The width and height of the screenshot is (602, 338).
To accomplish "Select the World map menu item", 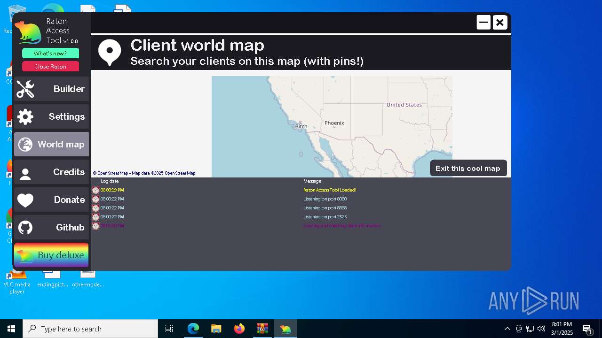I will coord(51,144).
